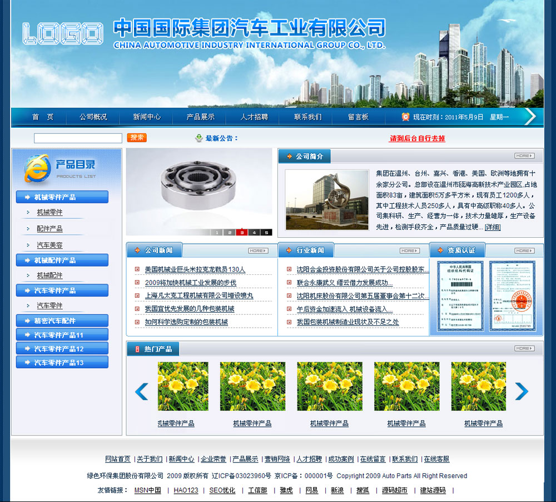This screenshot has height=502, width=556.
Task: Read news 如何科学选购定制的包装机械
Action: 186,322
